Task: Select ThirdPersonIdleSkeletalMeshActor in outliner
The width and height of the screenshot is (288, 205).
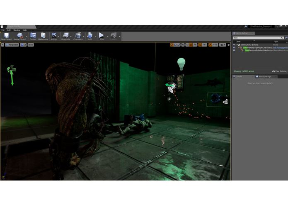Action: point(259,50)
